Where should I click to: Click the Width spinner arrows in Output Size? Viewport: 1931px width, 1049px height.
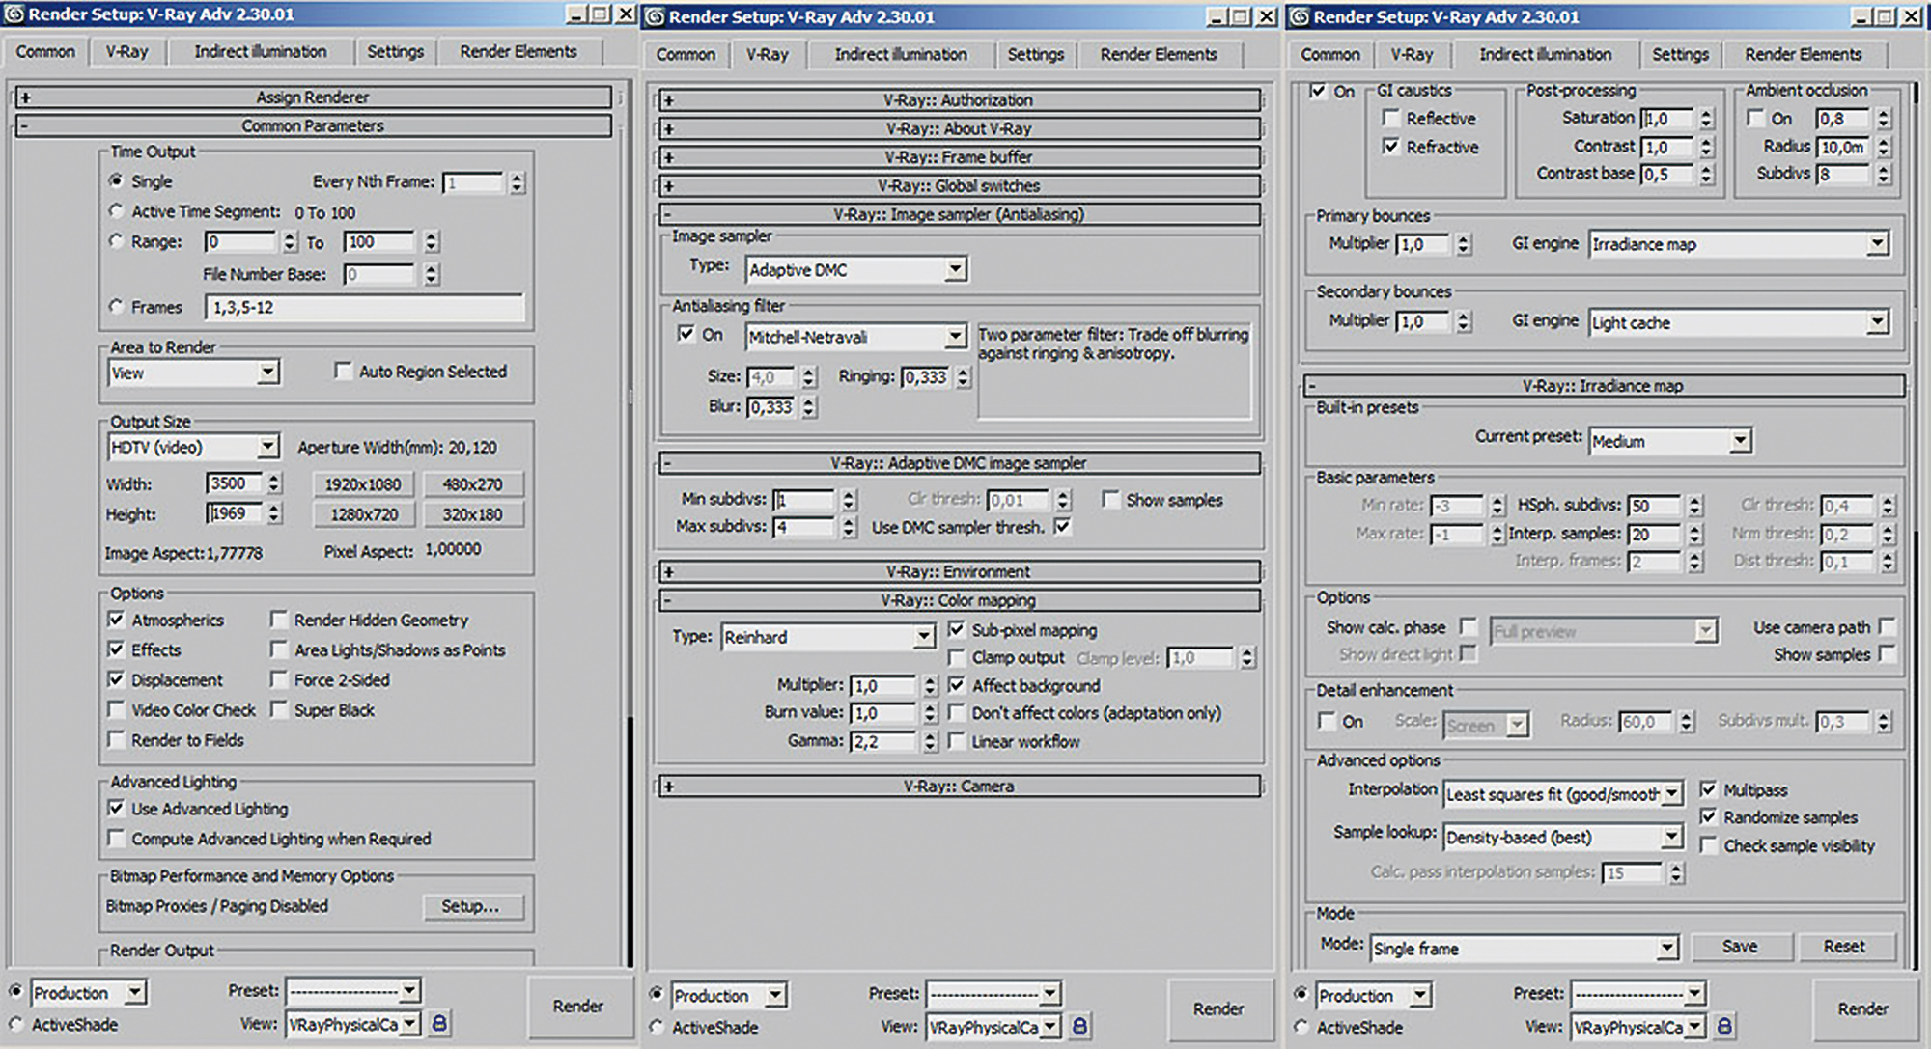click(x=274, y=483)
